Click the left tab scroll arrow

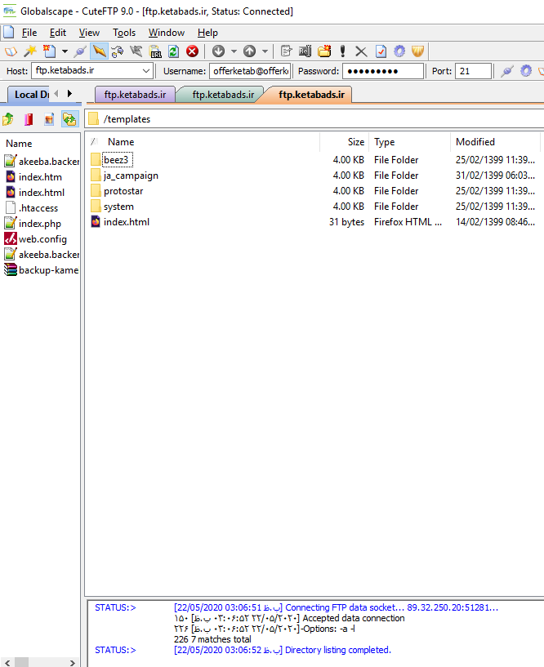coord(56,94)
